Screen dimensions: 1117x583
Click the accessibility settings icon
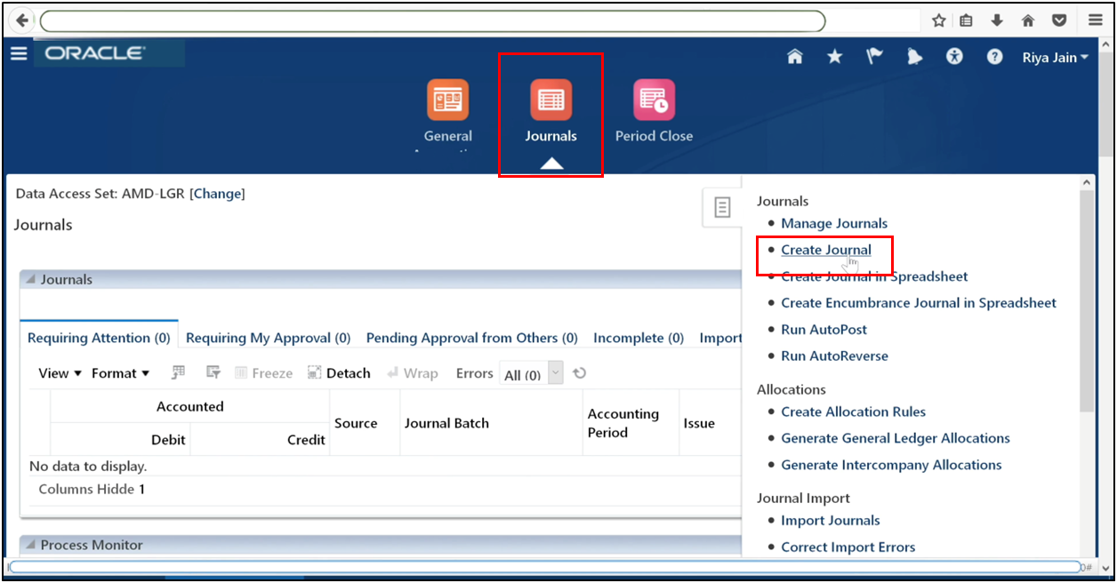click(x=954, y=56)
